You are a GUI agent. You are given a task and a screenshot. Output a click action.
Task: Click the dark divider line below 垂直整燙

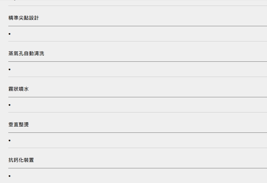(138, 133)
